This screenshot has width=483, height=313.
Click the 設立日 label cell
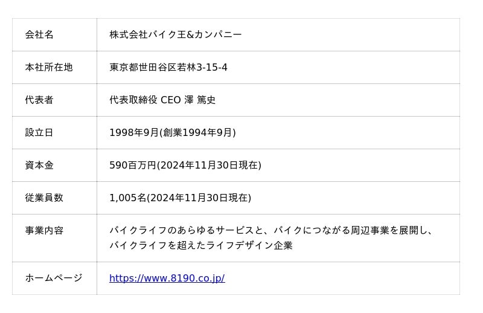(39, 133)
